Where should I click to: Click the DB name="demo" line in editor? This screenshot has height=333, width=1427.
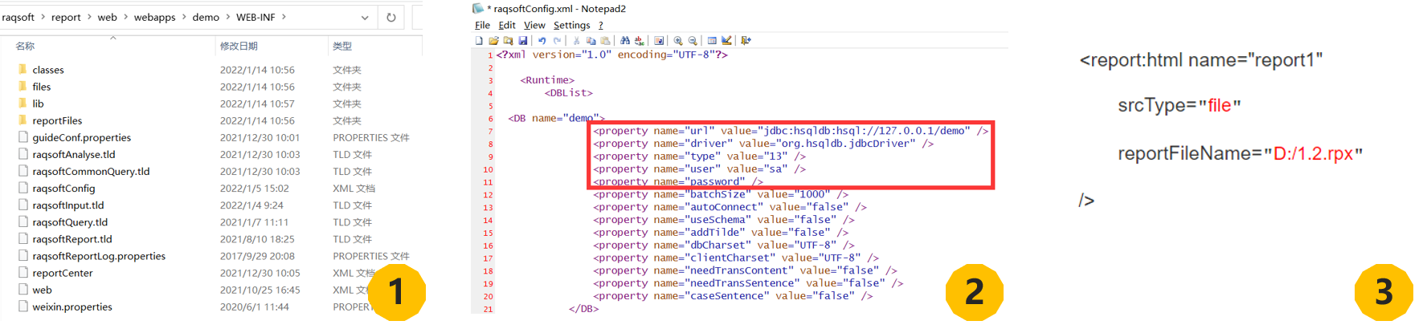pyautogui.click(x=556, y=118)
